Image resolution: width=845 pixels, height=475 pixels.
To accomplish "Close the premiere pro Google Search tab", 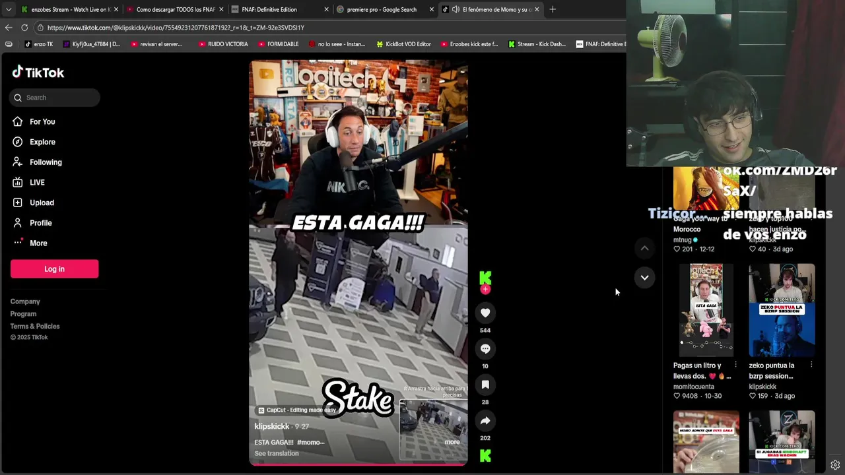I will tap(431, 9).
